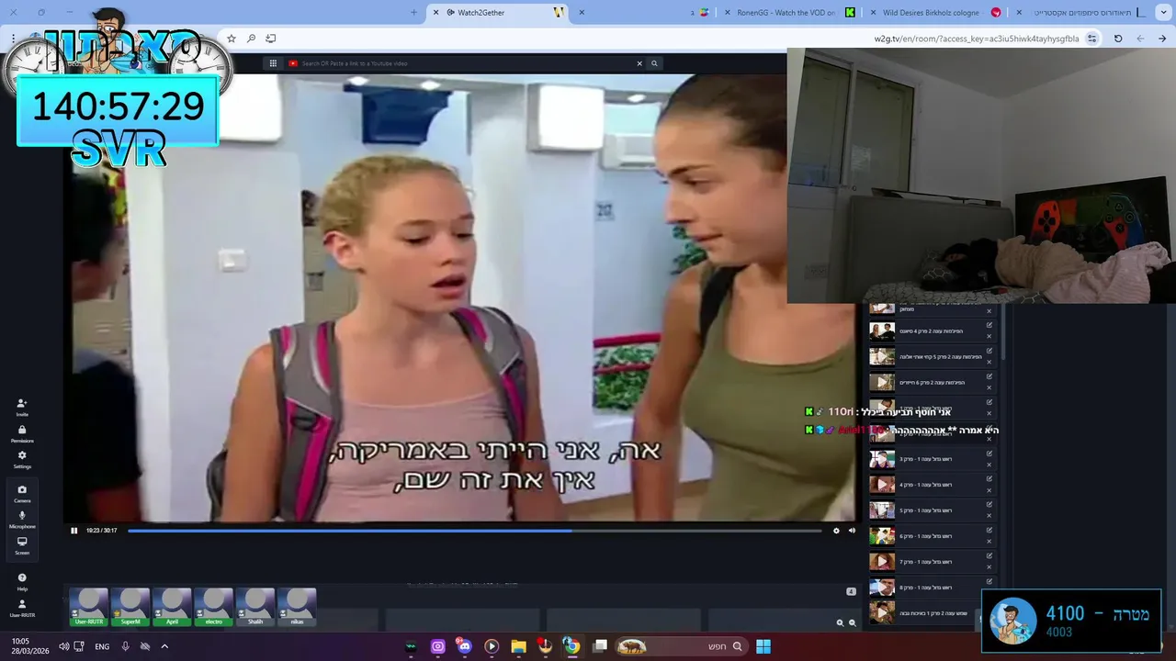Select SuperM participant avatar
1176x661 pixels.
(x=130, y=607)
